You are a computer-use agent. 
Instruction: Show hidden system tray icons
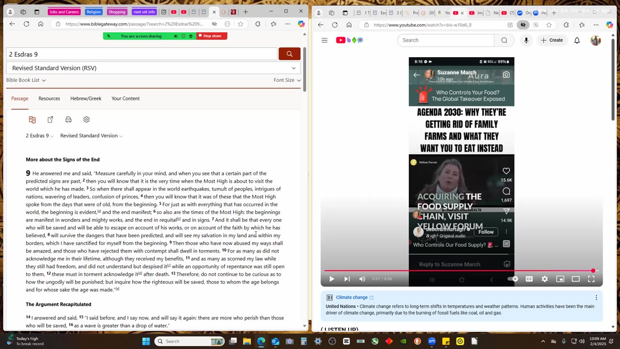pos(543,341)
